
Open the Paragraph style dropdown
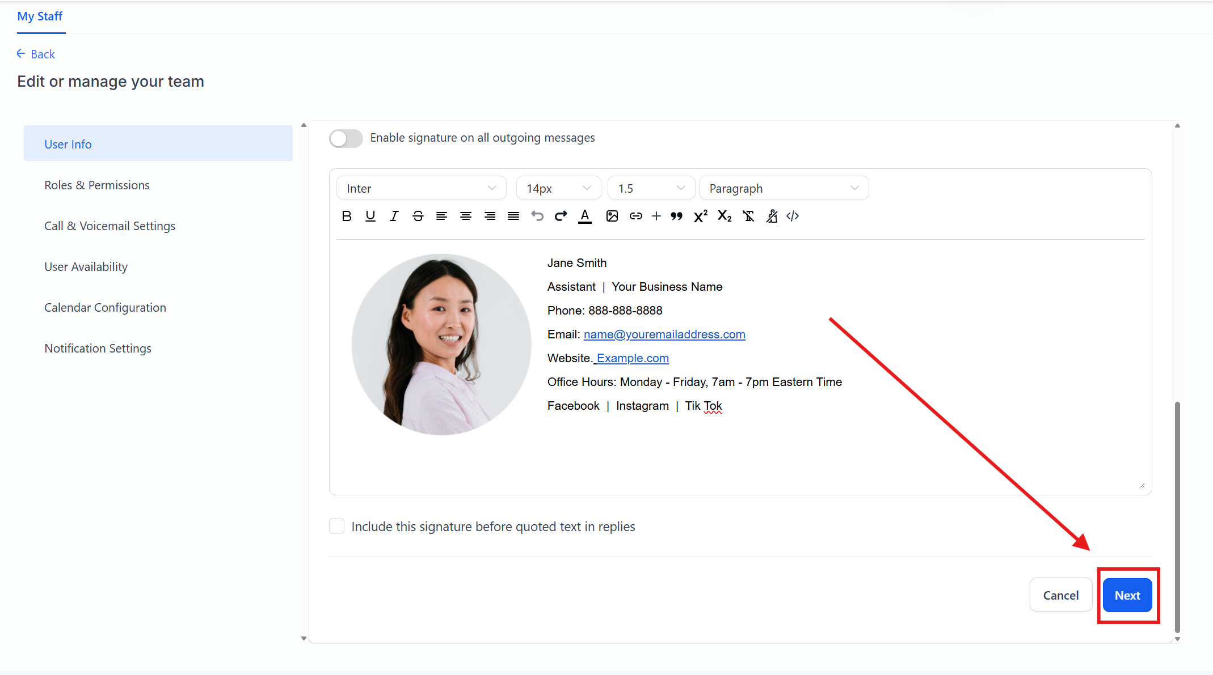coord(784,188)
